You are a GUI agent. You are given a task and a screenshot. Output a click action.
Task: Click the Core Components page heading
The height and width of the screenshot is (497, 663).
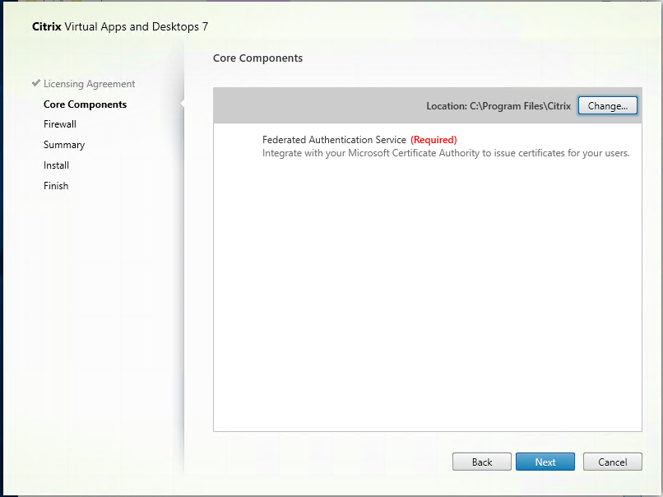click(257, 58)
